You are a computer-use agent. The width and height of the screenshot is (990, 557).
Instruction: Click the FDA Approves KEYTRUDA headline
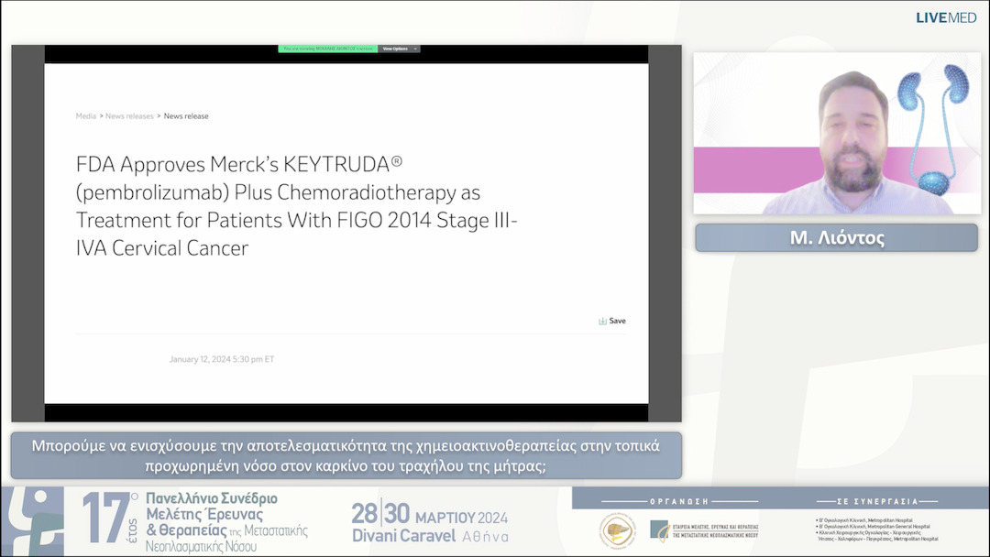297,206
